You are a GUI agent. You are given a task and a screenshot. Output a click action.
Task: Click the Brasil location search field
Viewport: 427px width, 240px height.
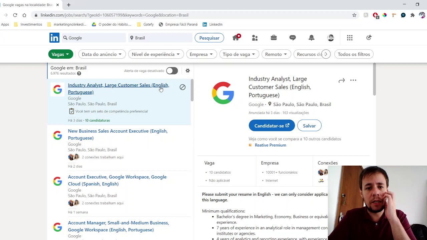point(160,38)
